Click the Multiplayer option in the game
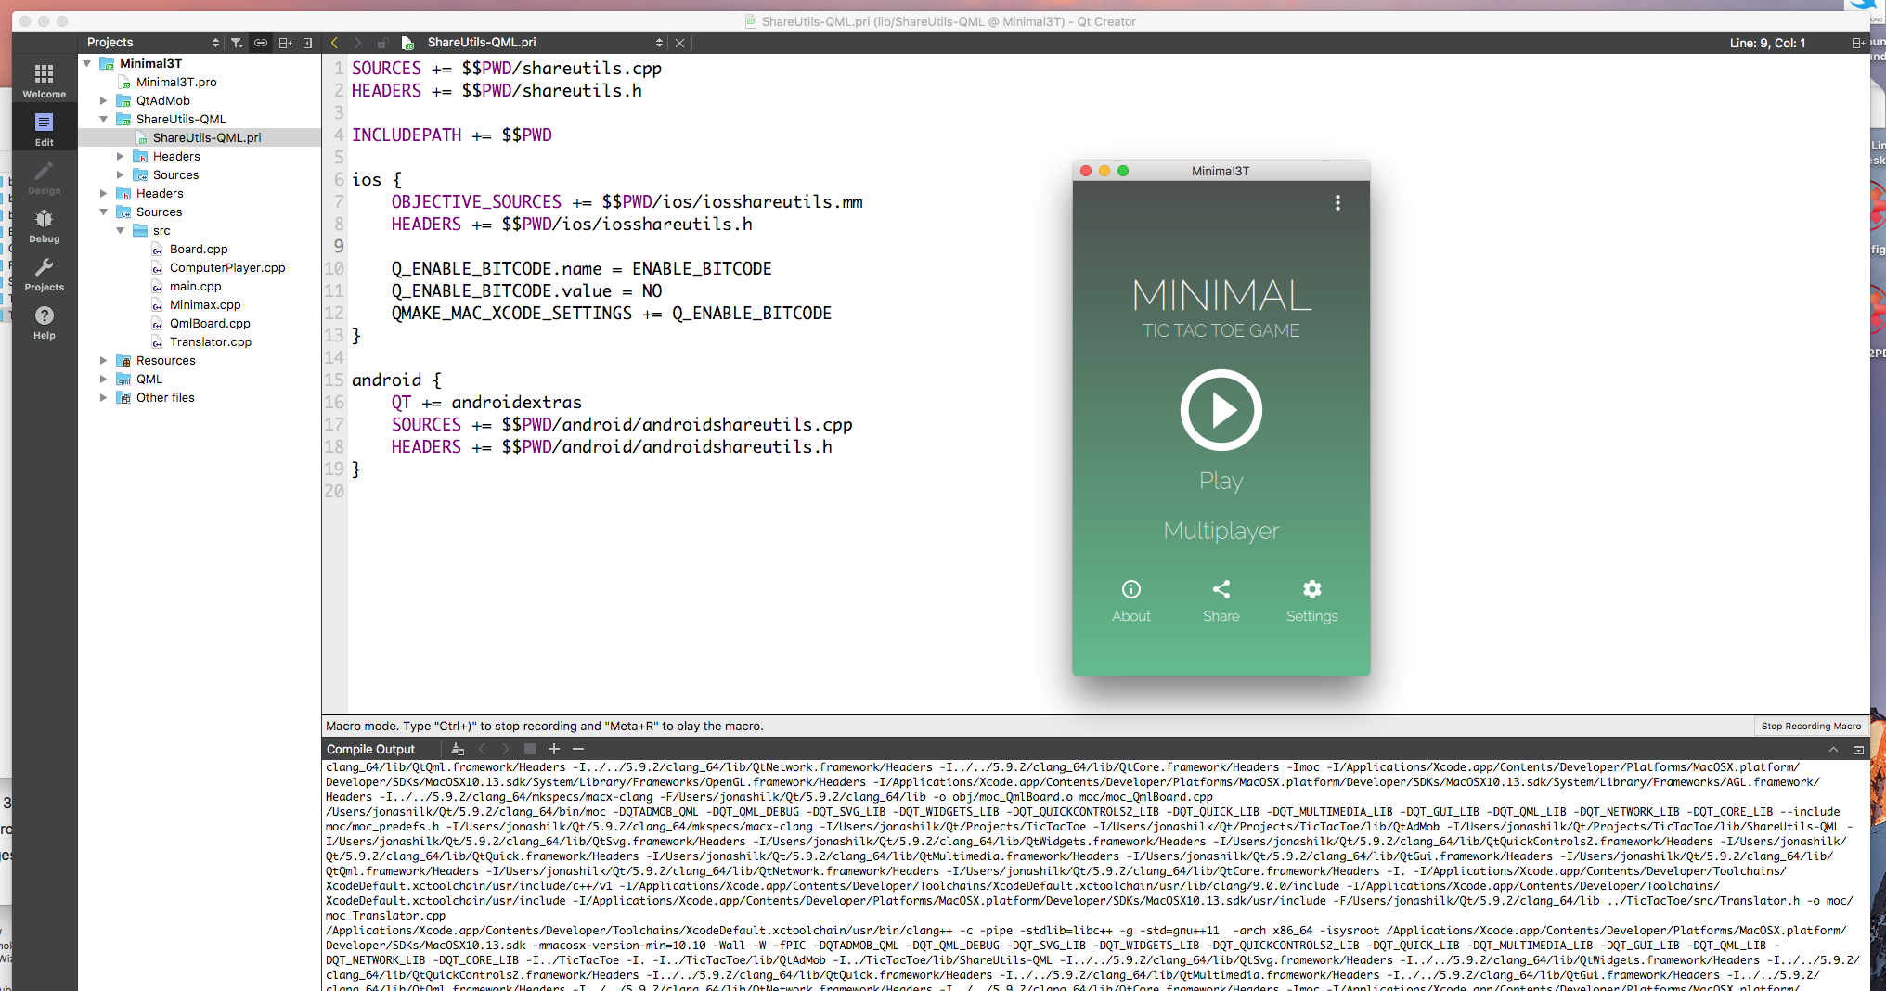 1221,531
